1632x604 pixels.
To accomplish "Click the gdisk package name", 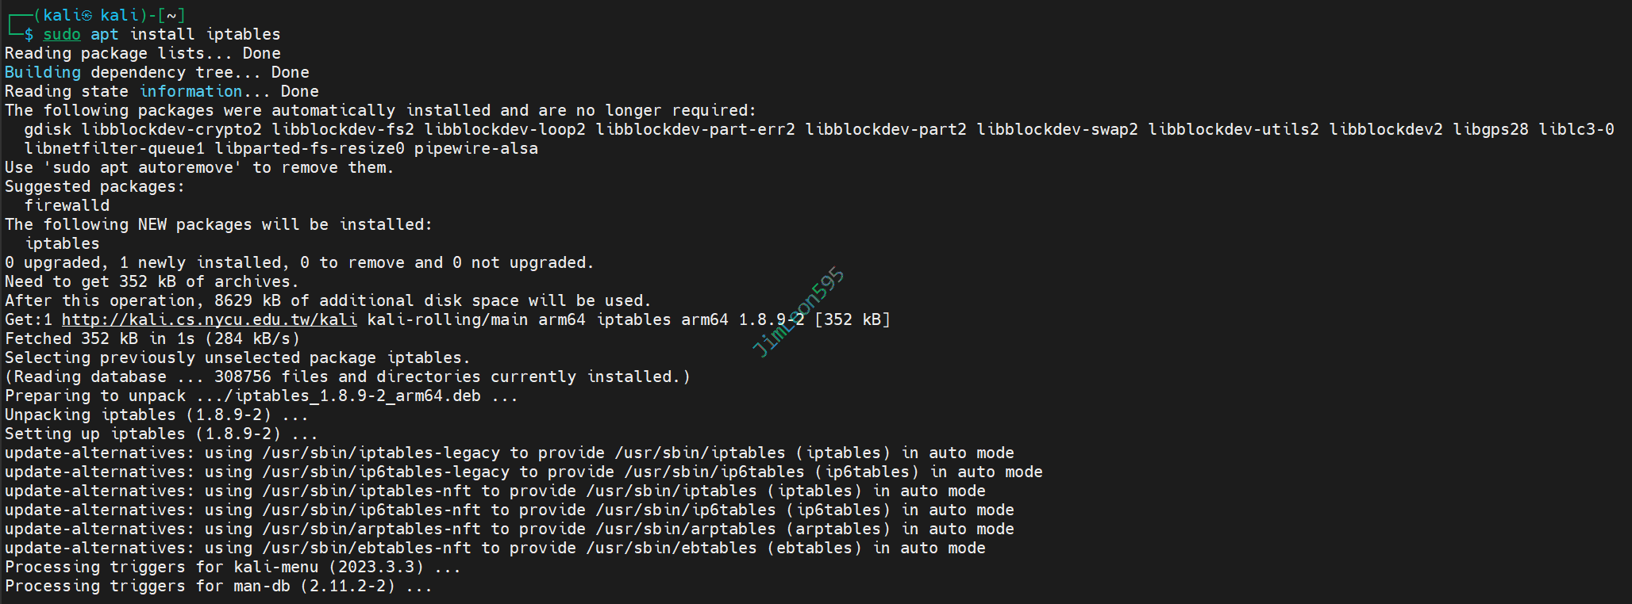I will click(48, 129).
